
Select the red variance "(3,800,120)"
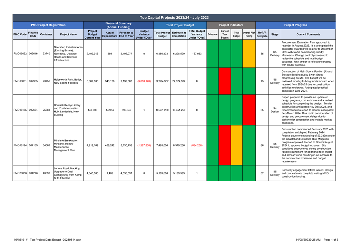pyautogui.click(x=144, y=81)
